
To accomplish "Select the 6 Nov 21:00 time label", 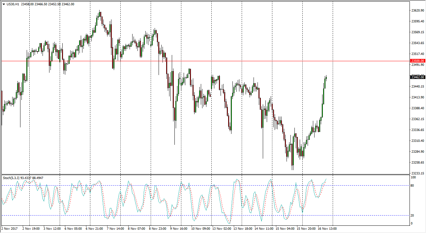I will tap(95, 228).
